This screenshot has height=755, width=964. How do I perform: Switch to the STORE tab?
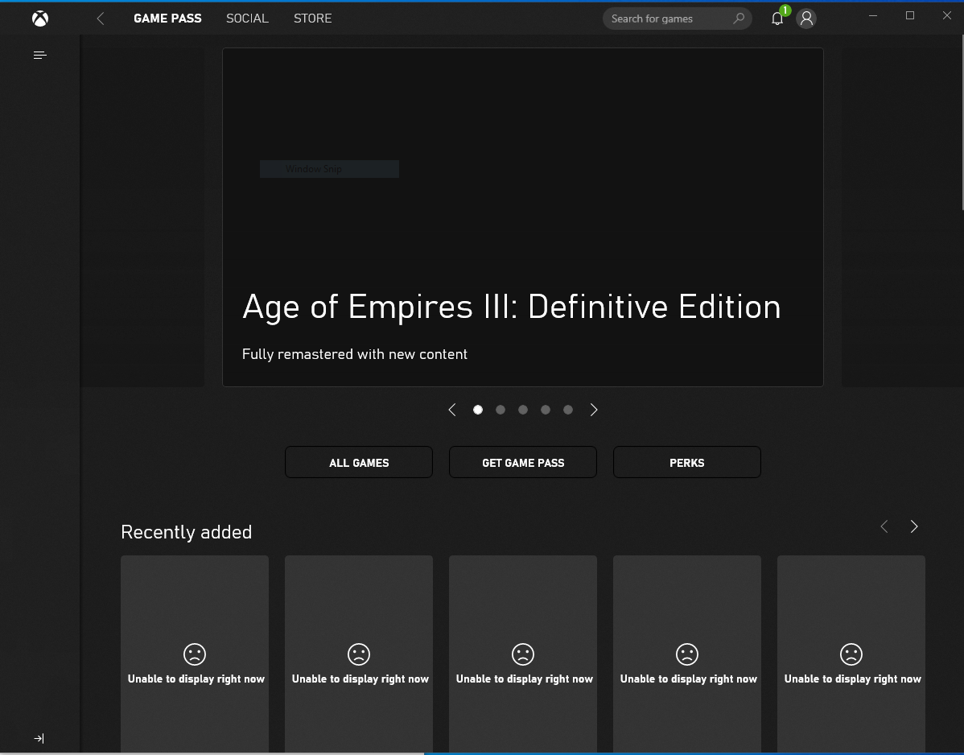312,19
